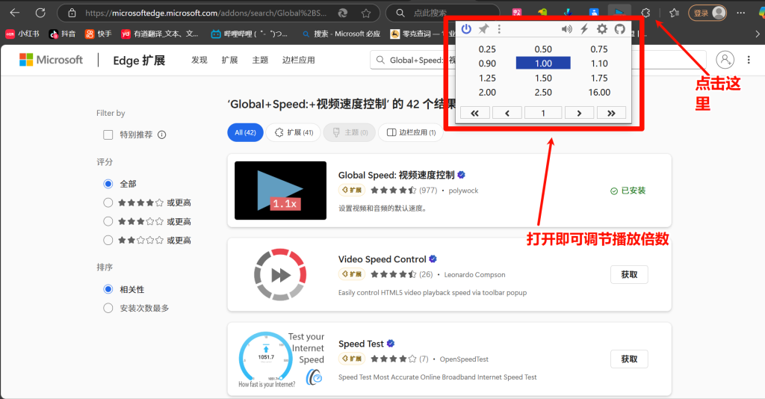Open the 哔哩哔哩 bookmark
765x399 pixels.
tap(249, 34)
